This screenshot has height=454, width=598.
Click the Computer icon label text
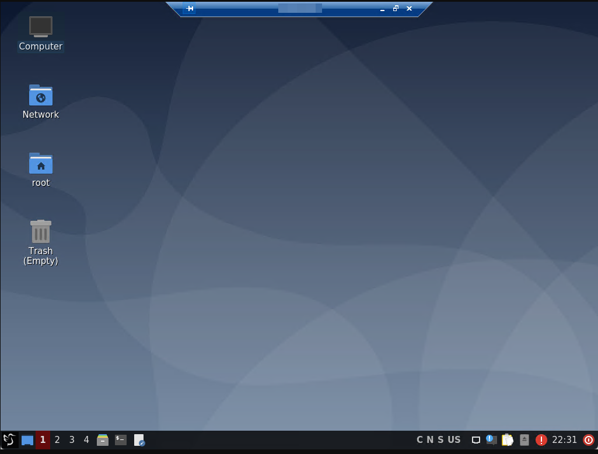41,46
